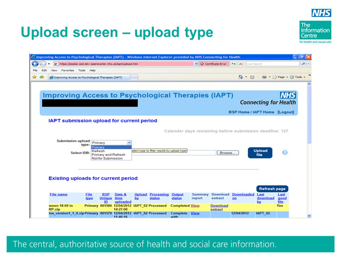The height and width of the screenshot is (256, 341).
Task: Sort by Upload by column header
Action: point(141,196)
